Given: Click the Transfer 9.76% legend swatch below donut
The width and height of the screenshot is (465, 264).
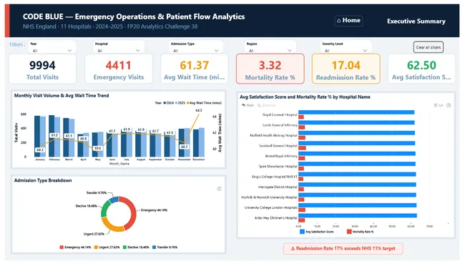Looking at the screenshot, I should [155, 247].
